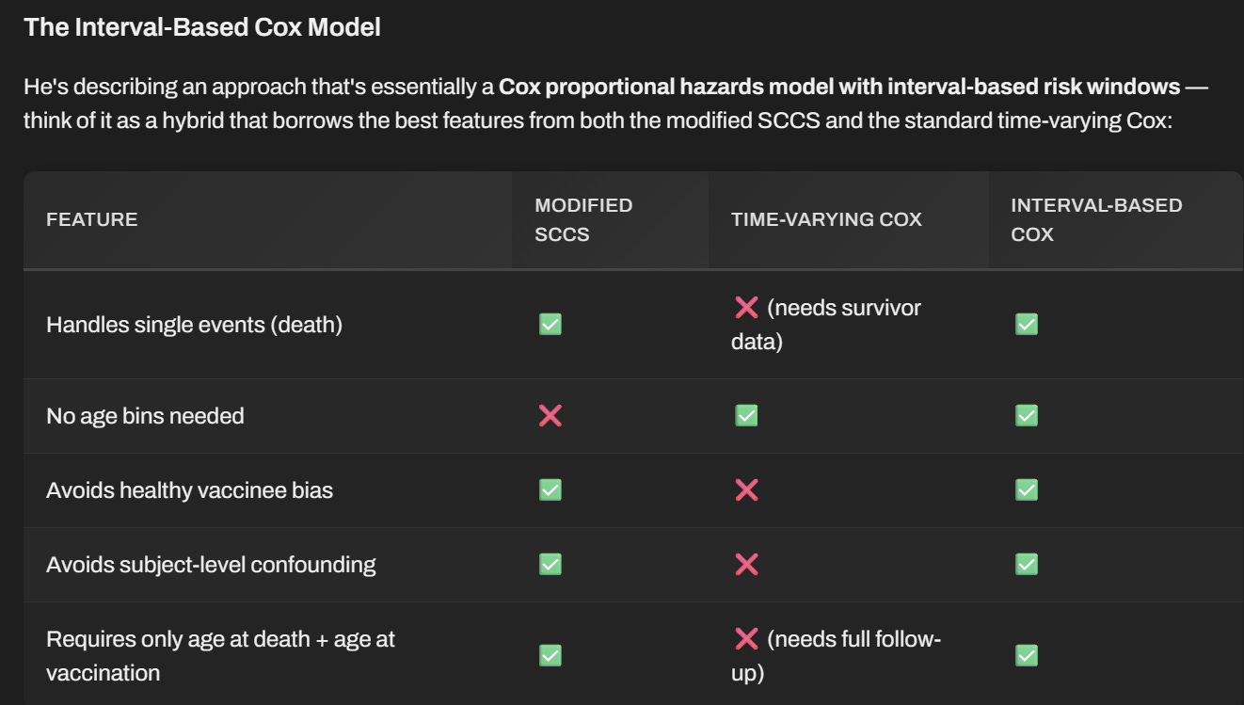The height and width of the screenshot is (705, 1244).
Task: Click 'No age bins needed' row label
Action: pyautogui.click(x=145, y=415)
